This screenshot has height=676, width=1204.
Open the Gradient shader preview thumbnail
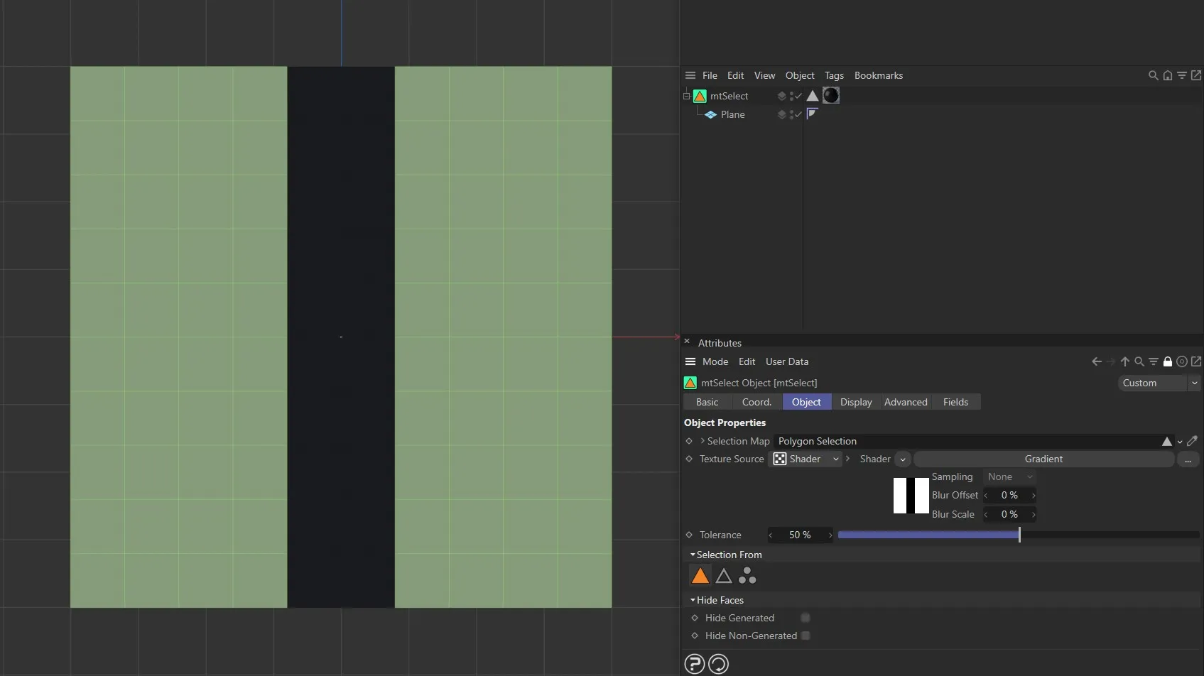pyautogui.click(x=911, y=496)
